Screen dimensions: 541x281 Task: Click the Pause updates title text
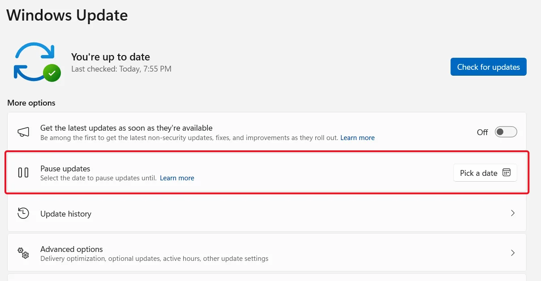tap(65, 169)
